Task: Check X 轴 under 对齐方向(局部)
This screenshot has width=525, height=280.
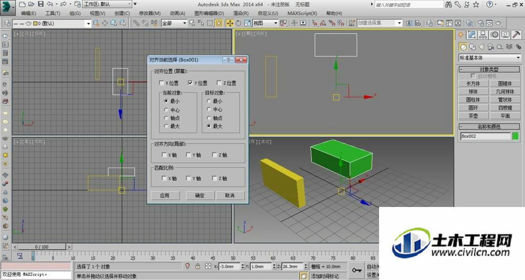Action: 164,155
